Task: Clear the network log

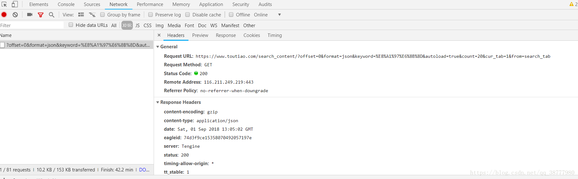Action: pyautogui.click(x=15, y=15)
